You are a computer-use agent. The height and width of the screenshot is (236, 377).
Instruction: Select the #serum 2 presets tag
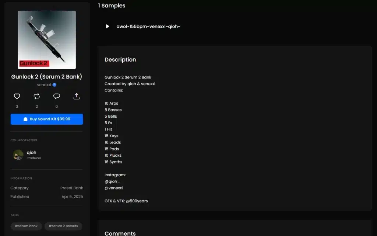coord(63,226)
